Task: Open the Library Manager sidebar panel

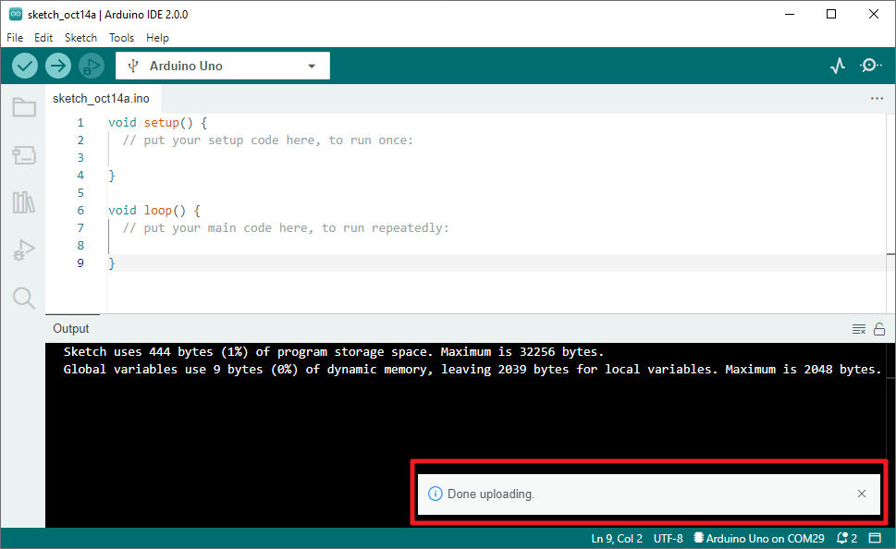Action: tap(24, 202)
